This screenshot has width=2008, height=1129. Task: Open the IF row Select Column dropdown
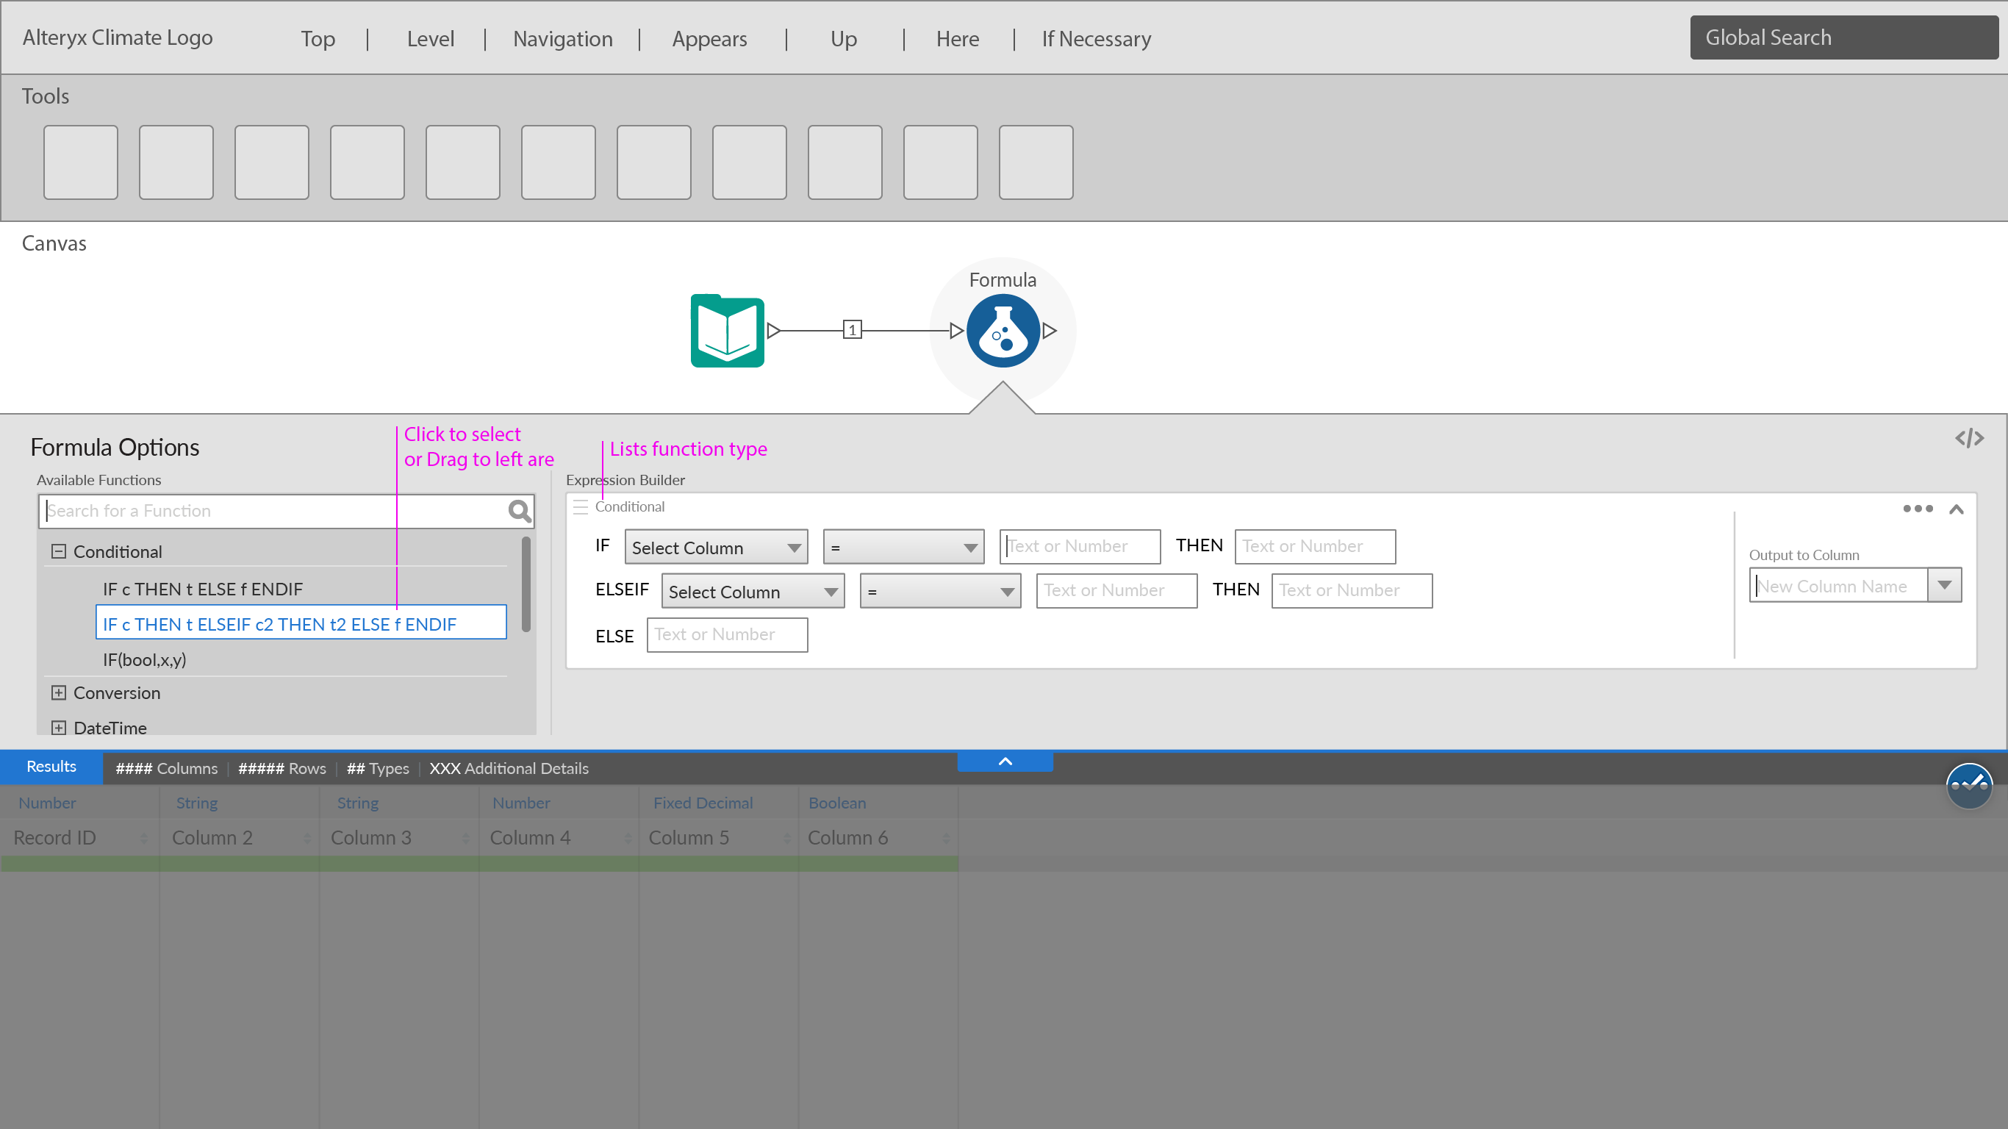[716, 548]
